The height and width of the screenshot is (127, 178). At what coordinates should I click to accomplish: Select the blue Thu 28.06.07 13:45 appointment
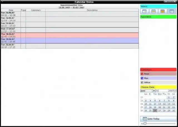pyautogui.click(x=70, y=40)
